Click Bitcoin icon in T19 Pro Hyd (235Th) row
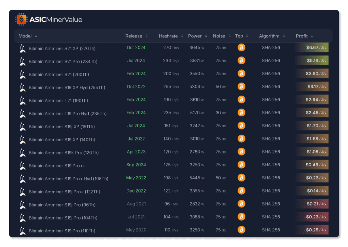Image resolution: width=348 pixels, height=247 pixels. click(242, 112)
